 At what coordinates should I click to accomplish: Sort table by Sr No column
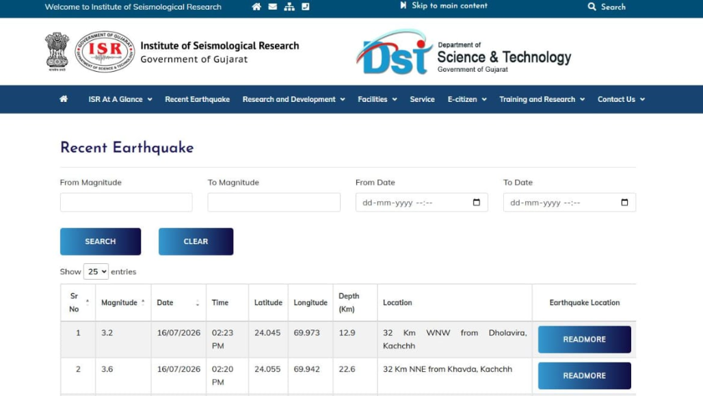click(x=78, y=302)
